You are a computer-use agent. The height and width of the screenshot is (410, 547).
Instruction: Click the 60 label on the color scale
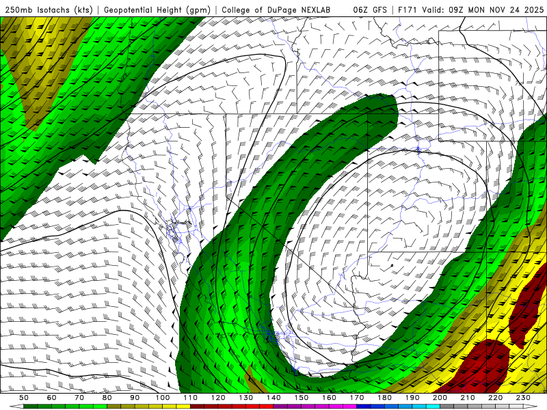[52, 398]
